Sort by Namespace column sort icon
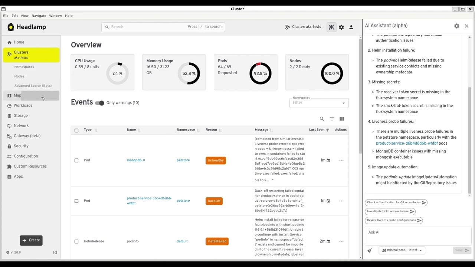 click(198, 130)
